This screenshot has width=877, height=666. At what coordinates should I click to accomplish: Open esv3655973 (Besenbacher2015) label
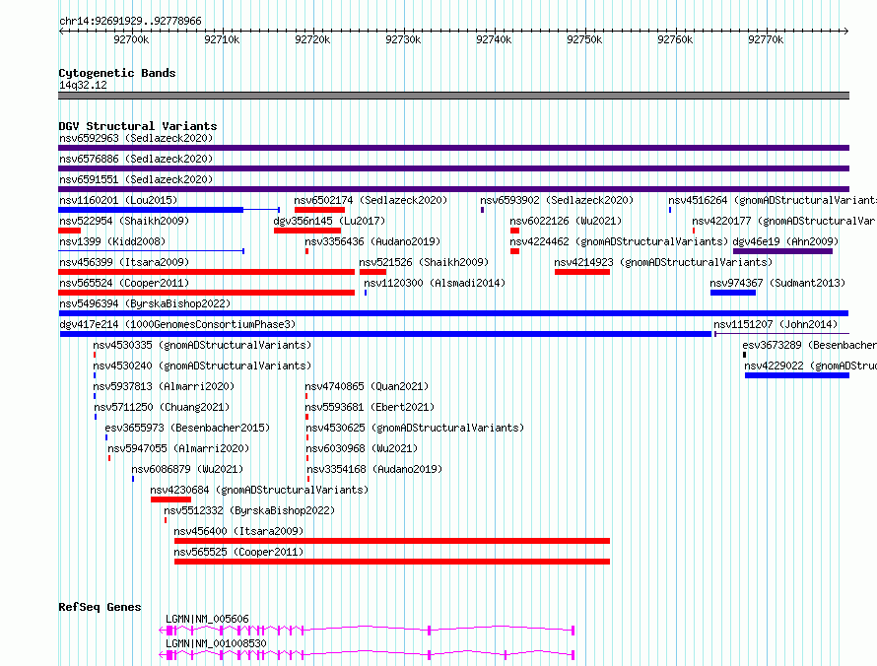coord(187,428)
